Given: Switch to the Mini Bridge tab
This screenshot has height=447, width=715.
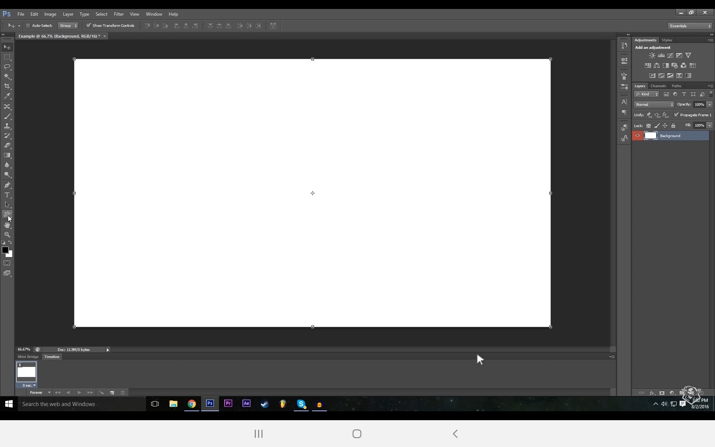Looking at the screenshot, I should [28, 357].
